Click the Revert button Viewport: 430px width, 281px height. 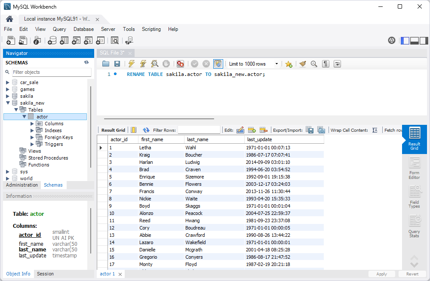point(412,274)
